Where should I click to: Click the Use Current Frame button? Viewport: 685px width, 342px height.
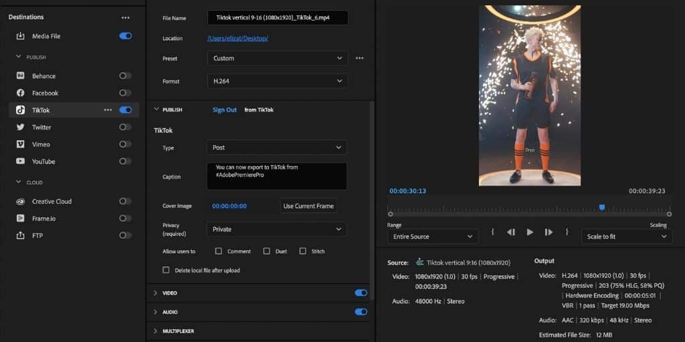308,206
